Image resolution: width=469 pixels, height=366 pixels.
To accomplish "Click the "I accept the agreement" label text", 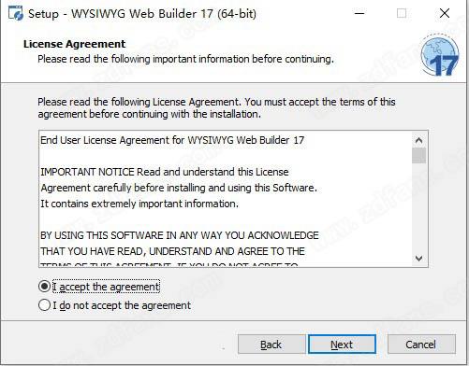I will (x=106, y=287).
